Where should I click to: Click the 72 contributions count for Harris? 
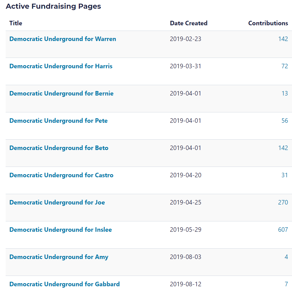coord(285,66)
